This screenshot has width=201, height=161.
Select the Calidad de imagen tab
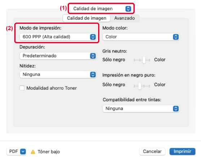tap(87, 18)
